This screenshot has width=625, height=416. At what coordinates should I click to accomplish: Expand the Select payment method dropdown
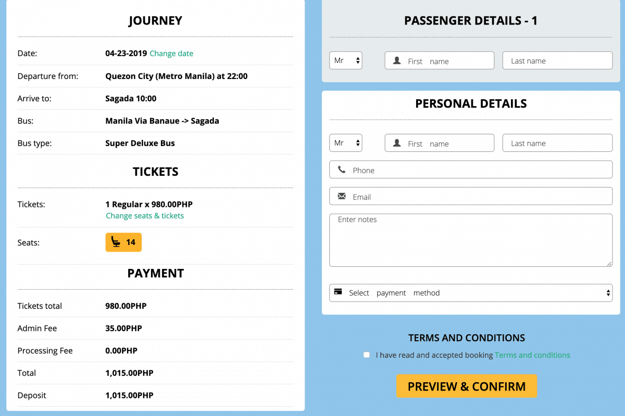click(471, 293)
